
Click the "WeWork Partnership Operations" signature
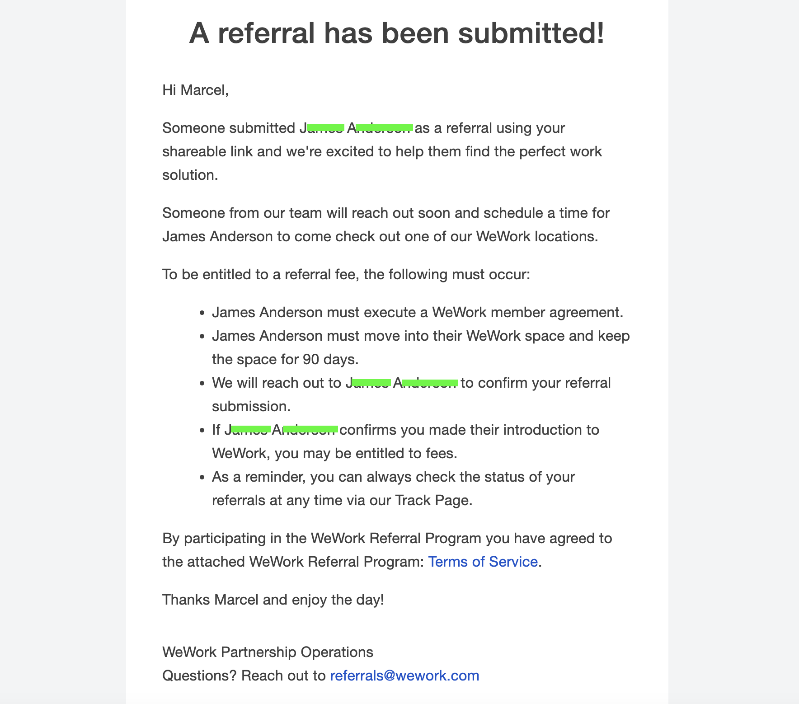268,652
